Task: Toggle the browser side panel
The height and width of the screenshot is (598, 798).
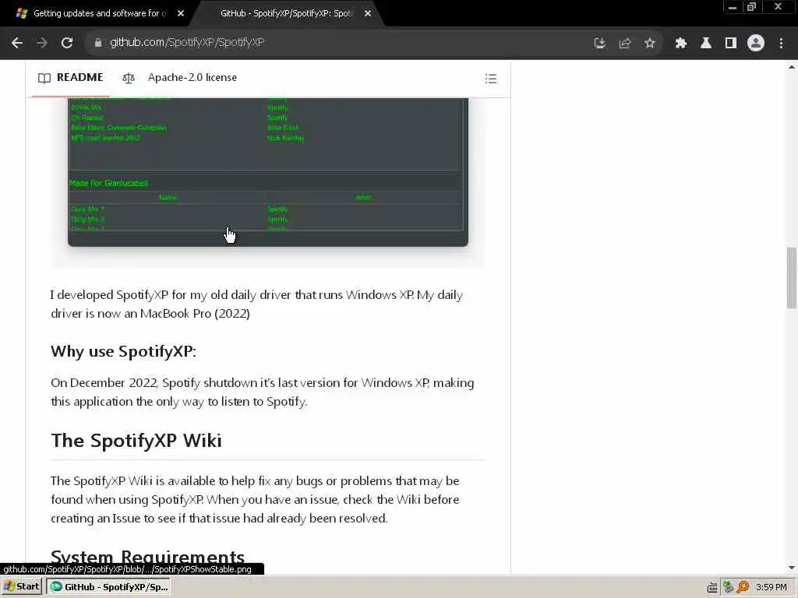Action: pos(731,44)
